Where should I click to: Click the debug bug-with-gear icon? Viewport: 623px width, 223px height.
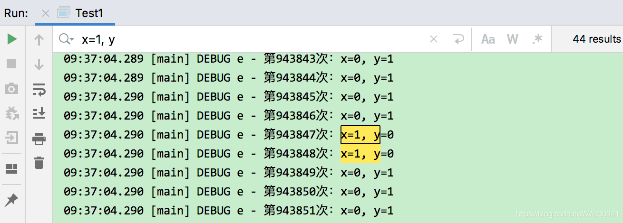tap(12, 113)
